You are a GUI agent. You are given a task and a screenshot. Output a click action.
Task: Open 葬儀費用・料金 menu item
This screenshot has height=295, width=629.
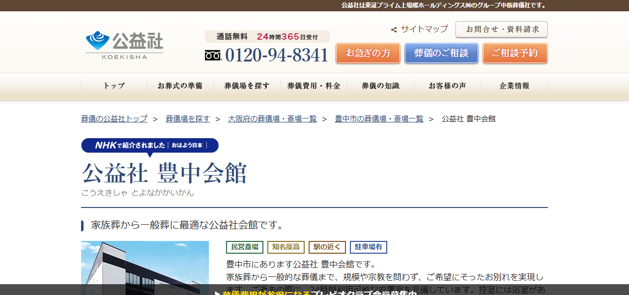pyautogui.click(x=314, y=86)
